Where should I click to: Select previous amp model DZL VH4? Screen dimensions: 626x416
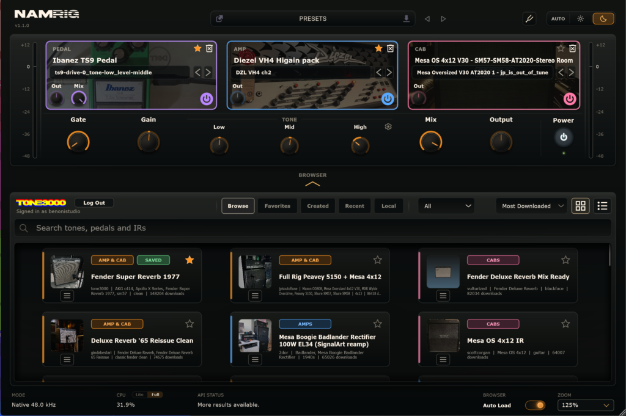[x=378, y=72]
